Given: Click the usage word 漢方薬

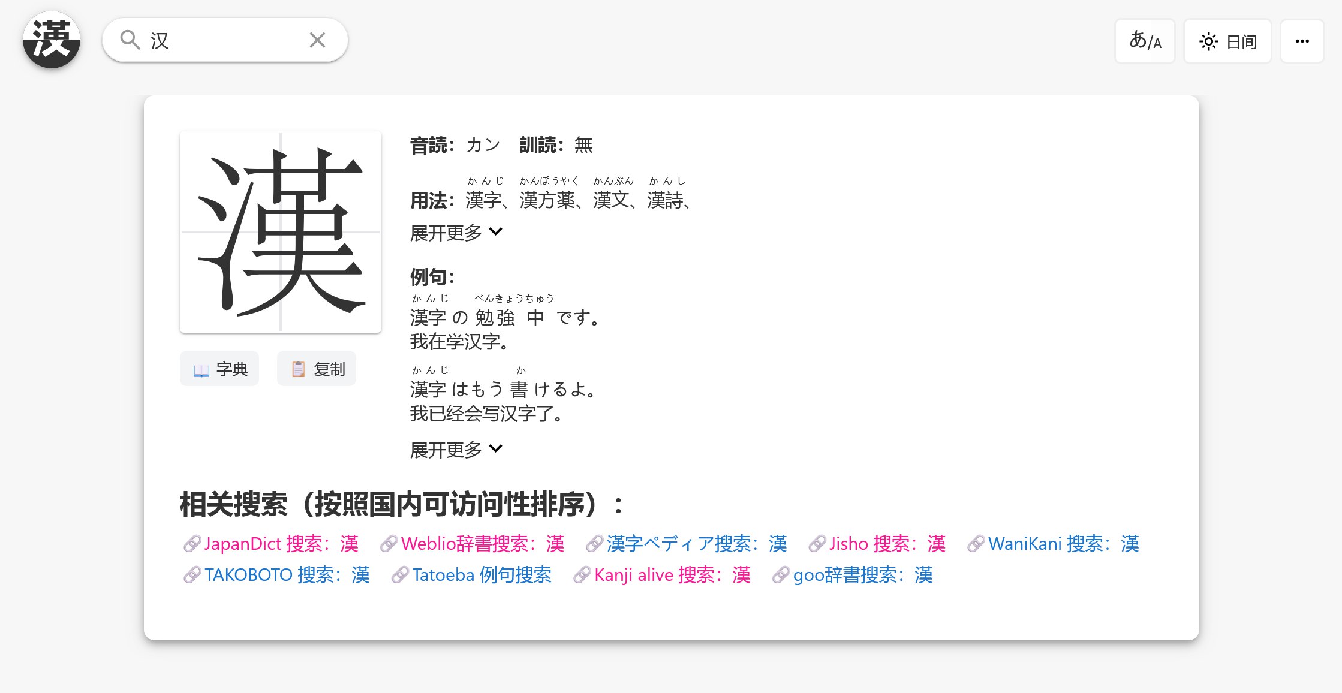Looking at the screenshot, I should (547, 200).
